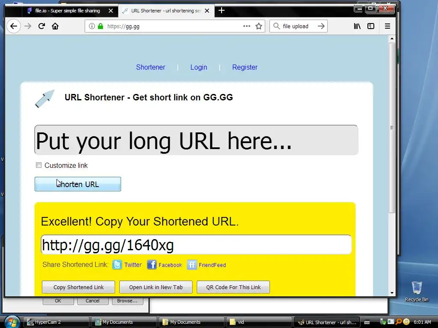Click the FriendFeed share icon
The width and height of the screenshot is (438, 328).
(x=192, y=264)
